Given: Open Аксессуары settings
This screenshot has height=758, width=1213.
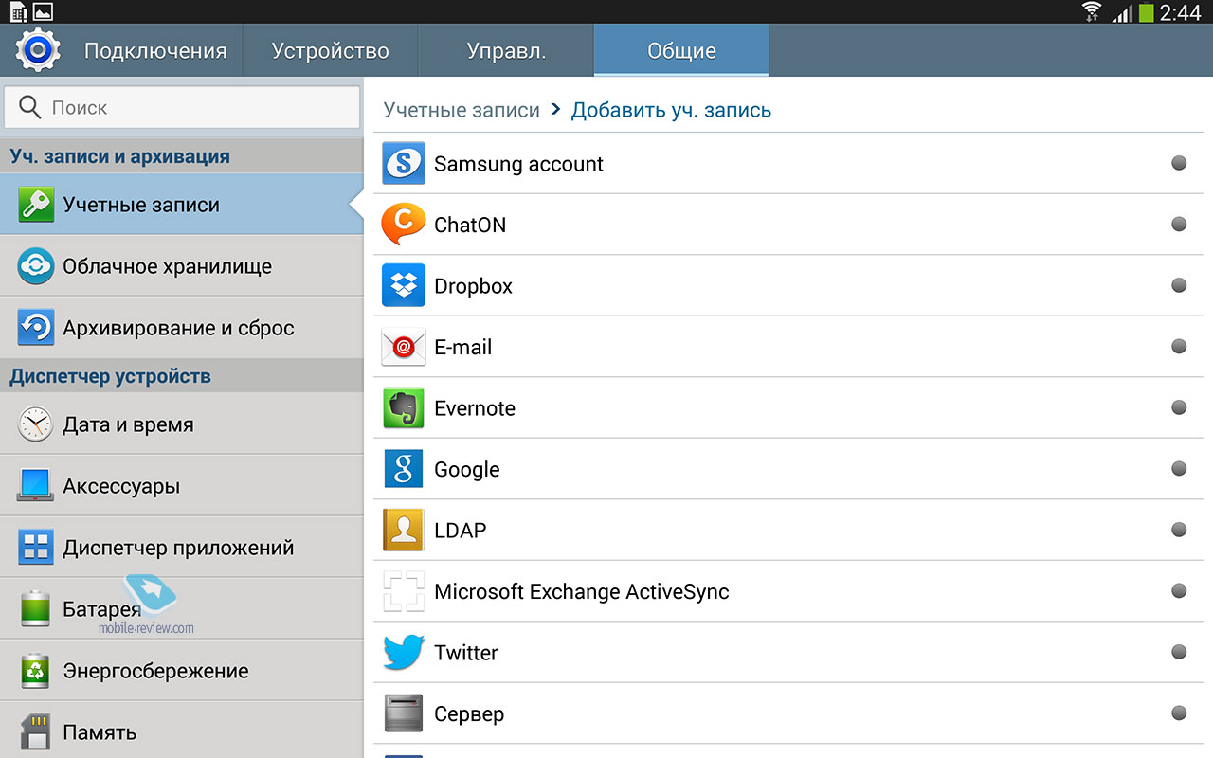Looking at the screenshot, I should coord(182,486).
